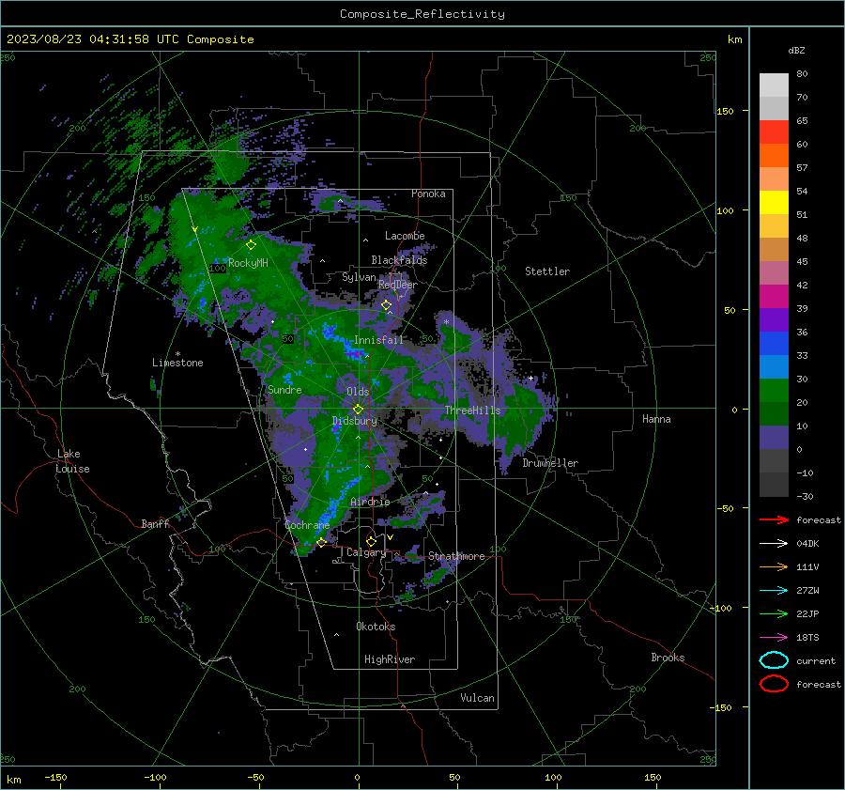This screenshot has width=845, height=790.
Task: Click the magenta 18TS arrow legend icon
Action: pyautogui.click(x=774, y=638)
